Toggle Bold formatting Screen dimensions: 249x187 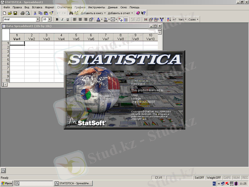coord(57,19)
